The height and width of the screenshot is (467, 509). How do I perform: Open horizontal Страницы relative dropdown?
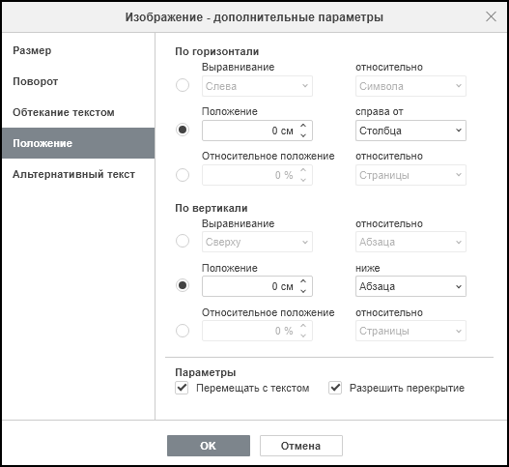(410, 175)
